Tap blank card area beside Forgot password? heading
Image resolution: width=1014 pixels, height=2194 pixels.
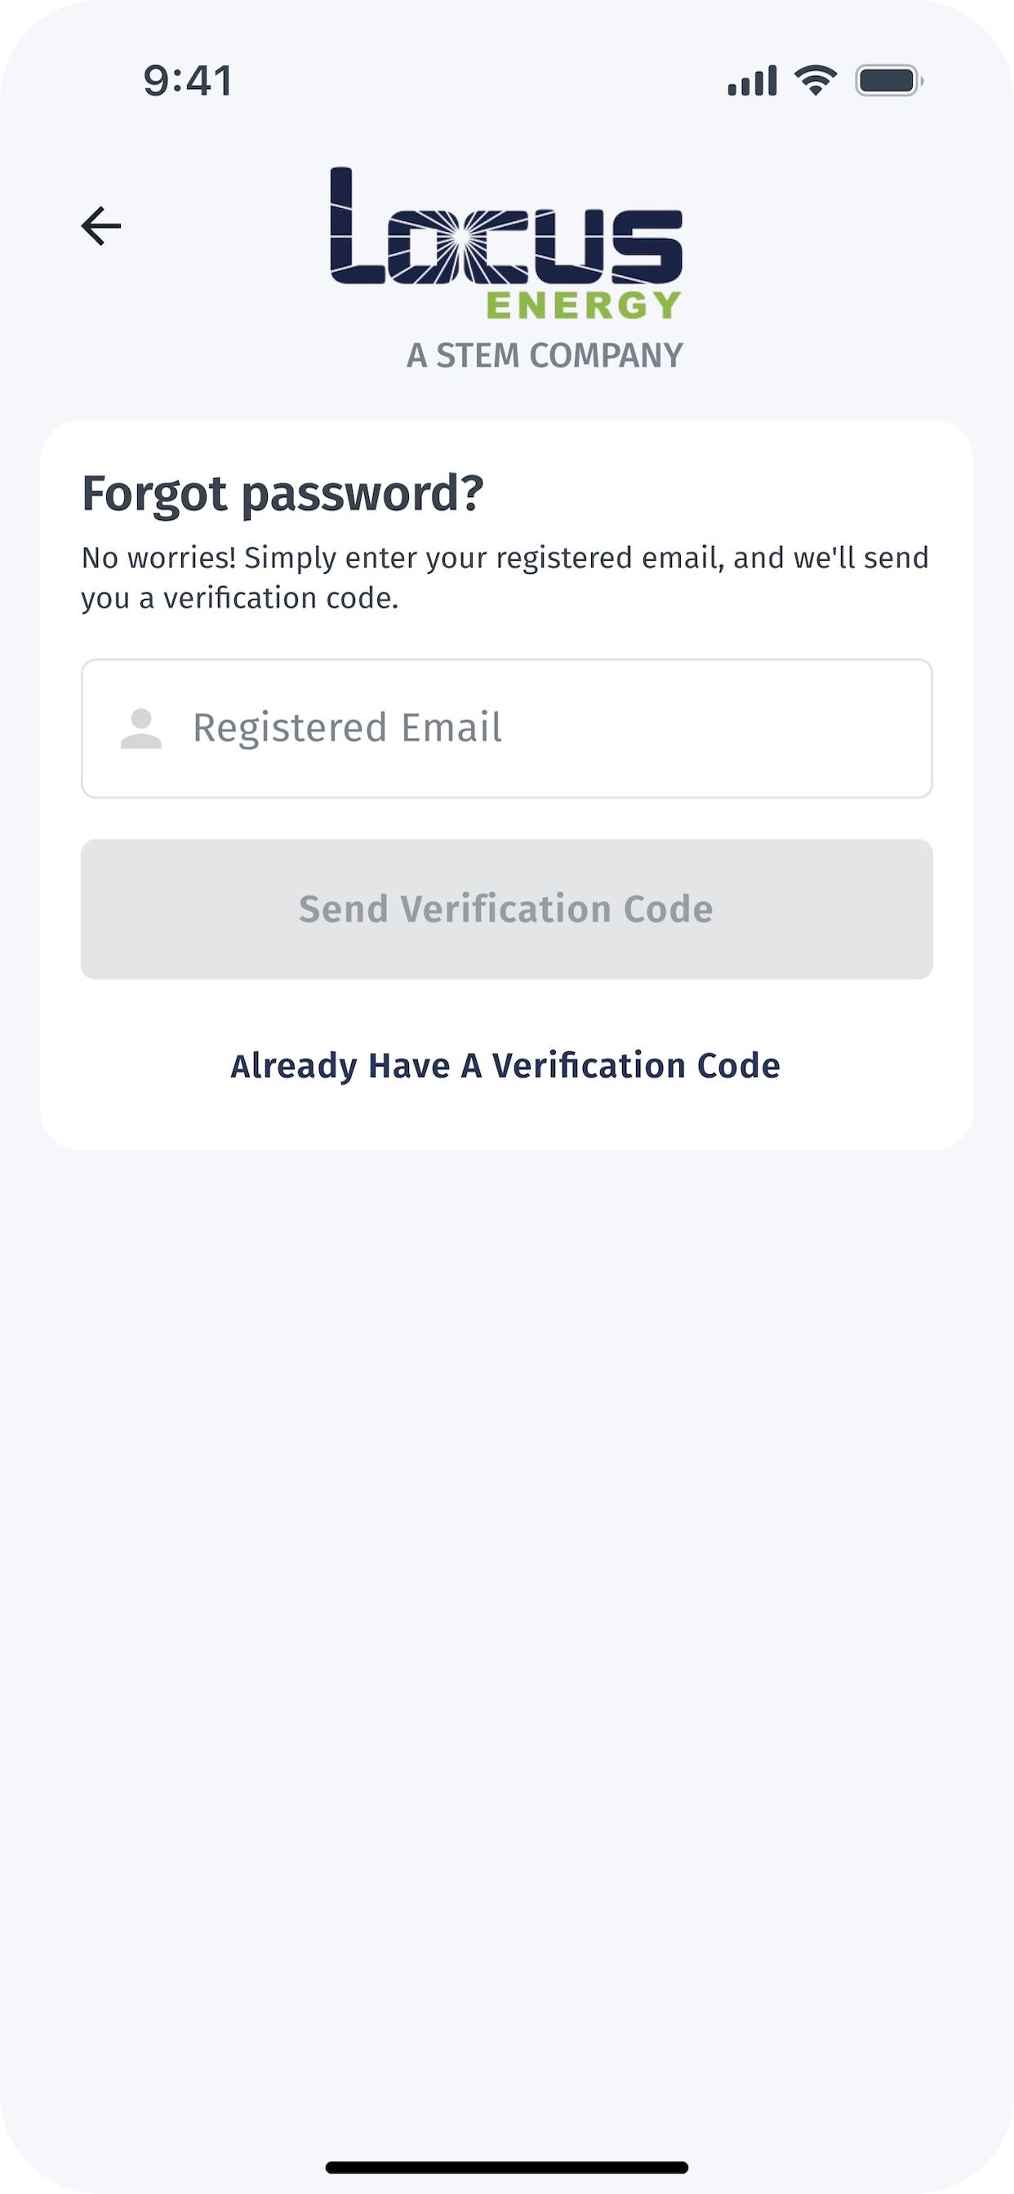724,494
